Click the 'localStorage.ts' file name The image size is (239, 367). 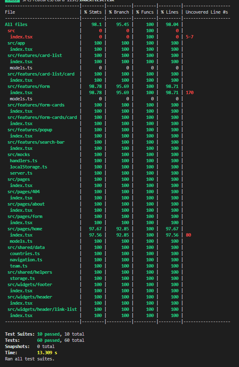pos(28,167)
